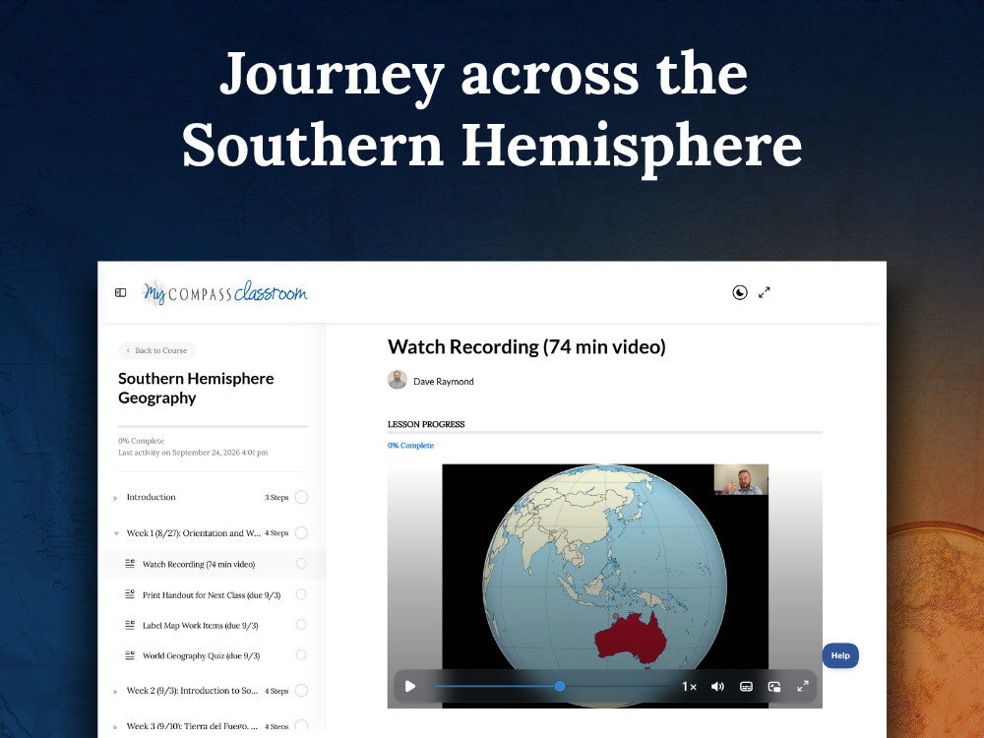Click the 4 Steps label for Week 1
This screenshot has width=984, height=738.
(x=277, y=533)
